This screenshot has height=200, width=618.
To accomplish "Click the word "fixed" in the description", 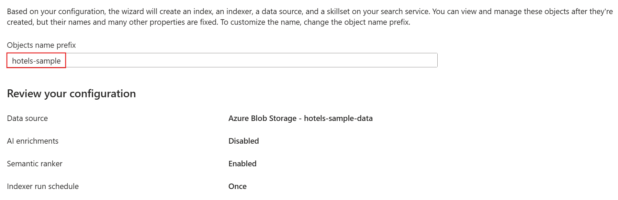I will point(208,22).
